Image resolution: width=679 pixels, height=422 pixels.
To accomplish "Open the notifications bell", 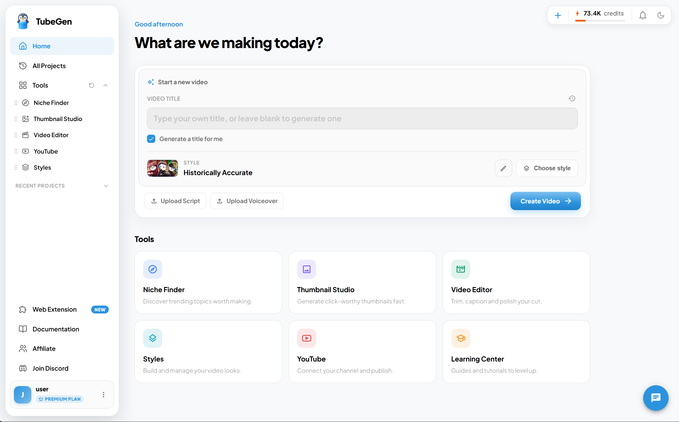I will [643, 15].
